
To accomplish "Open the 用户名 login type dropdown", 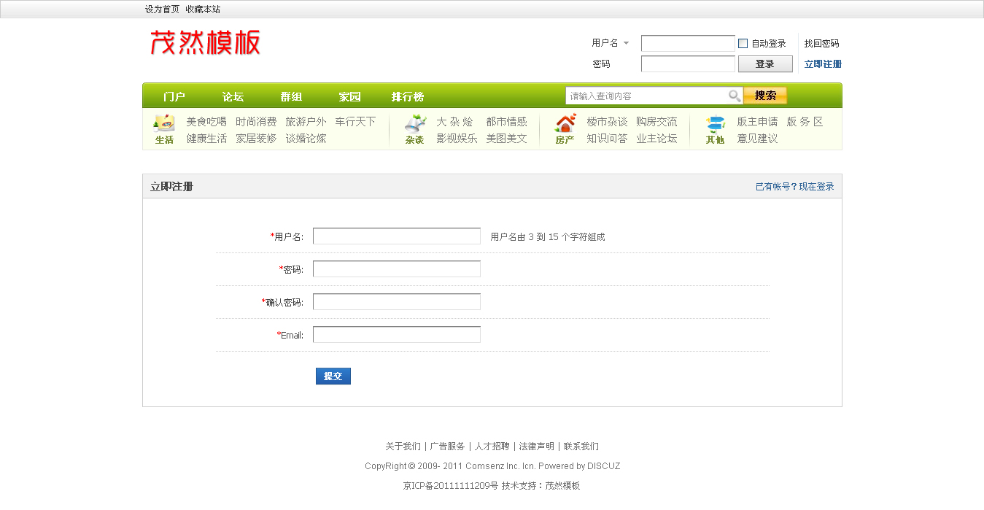I will [x=611, y=43].
